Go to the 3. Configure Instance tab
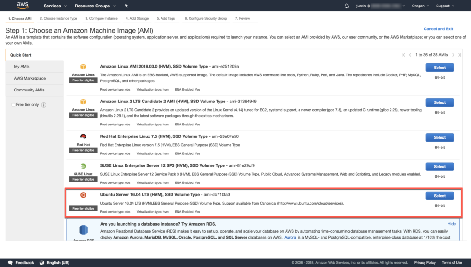Image resolution: width=471 pixels, height=267 pixels. pyautogui.click(x=101, y=18)
